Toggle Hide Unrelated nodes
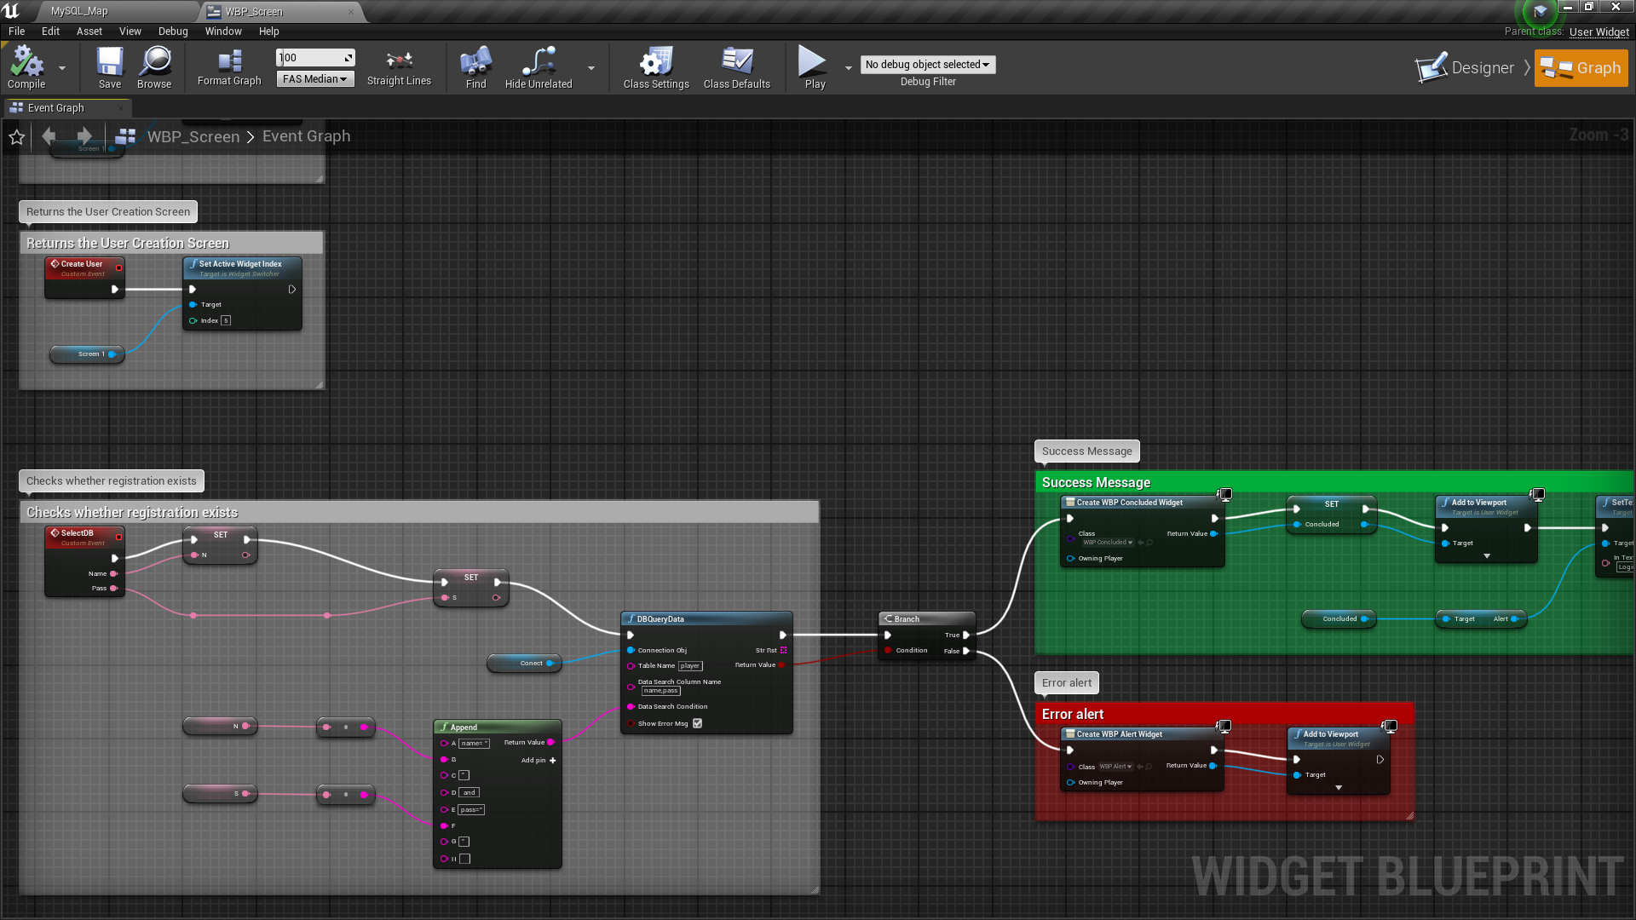1636x920 pixels. [x=539, y=67]
